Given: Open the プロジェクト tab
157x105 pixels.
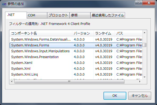Looking at the screenshot, I should [58, 15].
